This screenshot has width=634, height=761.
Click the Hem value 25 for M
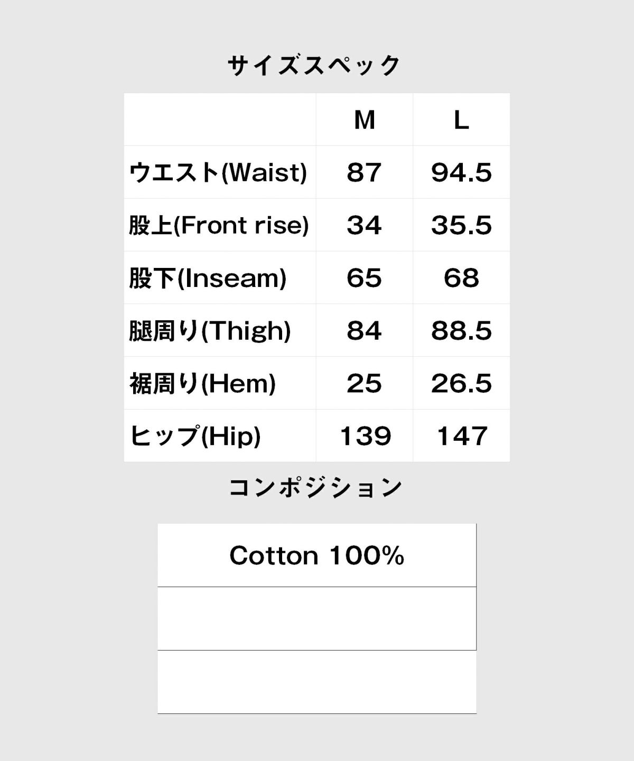[x=364, y=384]
